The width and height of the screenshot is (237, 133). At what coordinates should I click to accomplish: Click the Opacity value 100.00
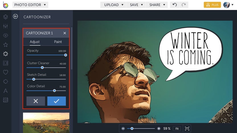pyautogui.click(x=62, y=51)
